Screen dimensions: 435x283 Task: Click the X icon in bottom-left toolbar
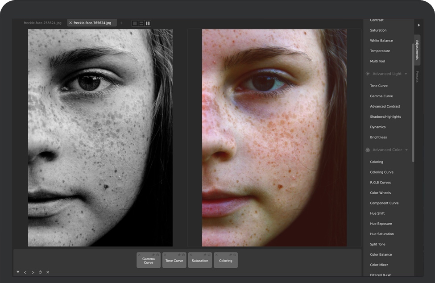tap(48, 272)
